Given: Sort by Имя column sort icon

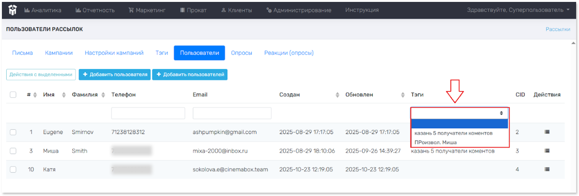Looking at the screenshot, I should click(64, 95).
